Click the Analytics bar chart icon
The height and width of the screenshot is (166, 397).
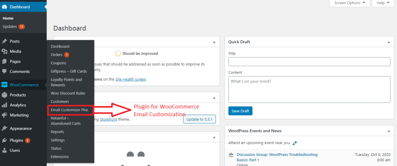coord(4,105)
